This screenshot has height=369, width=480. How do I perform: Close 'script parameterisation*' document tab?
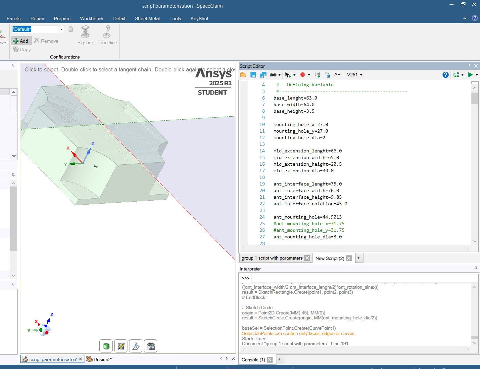coord(80,359)
